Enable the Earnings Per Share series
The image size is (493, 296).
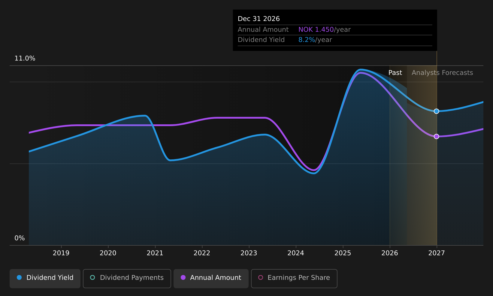pyautogui.click(x=294, y=278)
